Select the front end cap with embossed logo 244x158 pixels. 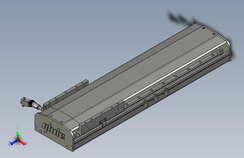pyautogui.click(x=54, y=132)
